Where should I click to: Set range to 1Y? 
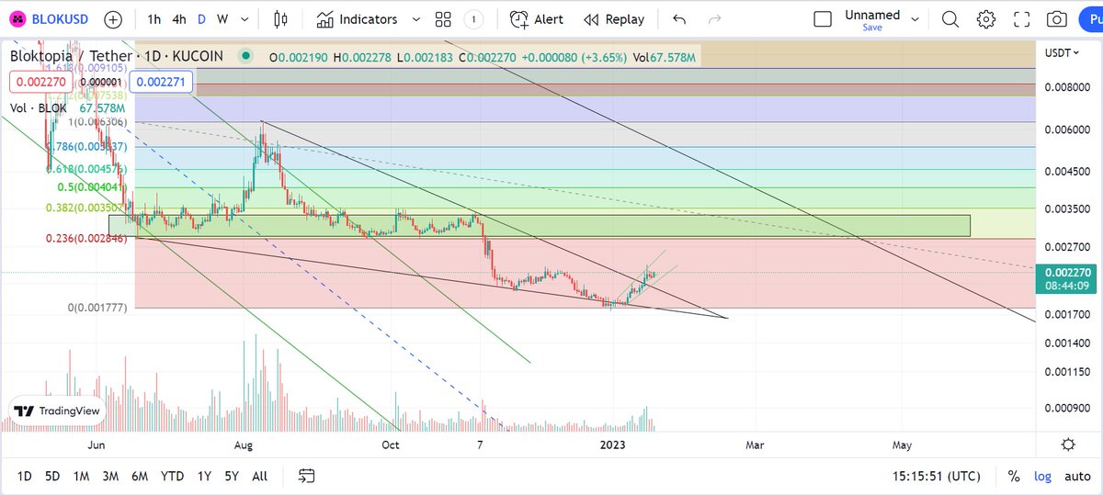204,476
